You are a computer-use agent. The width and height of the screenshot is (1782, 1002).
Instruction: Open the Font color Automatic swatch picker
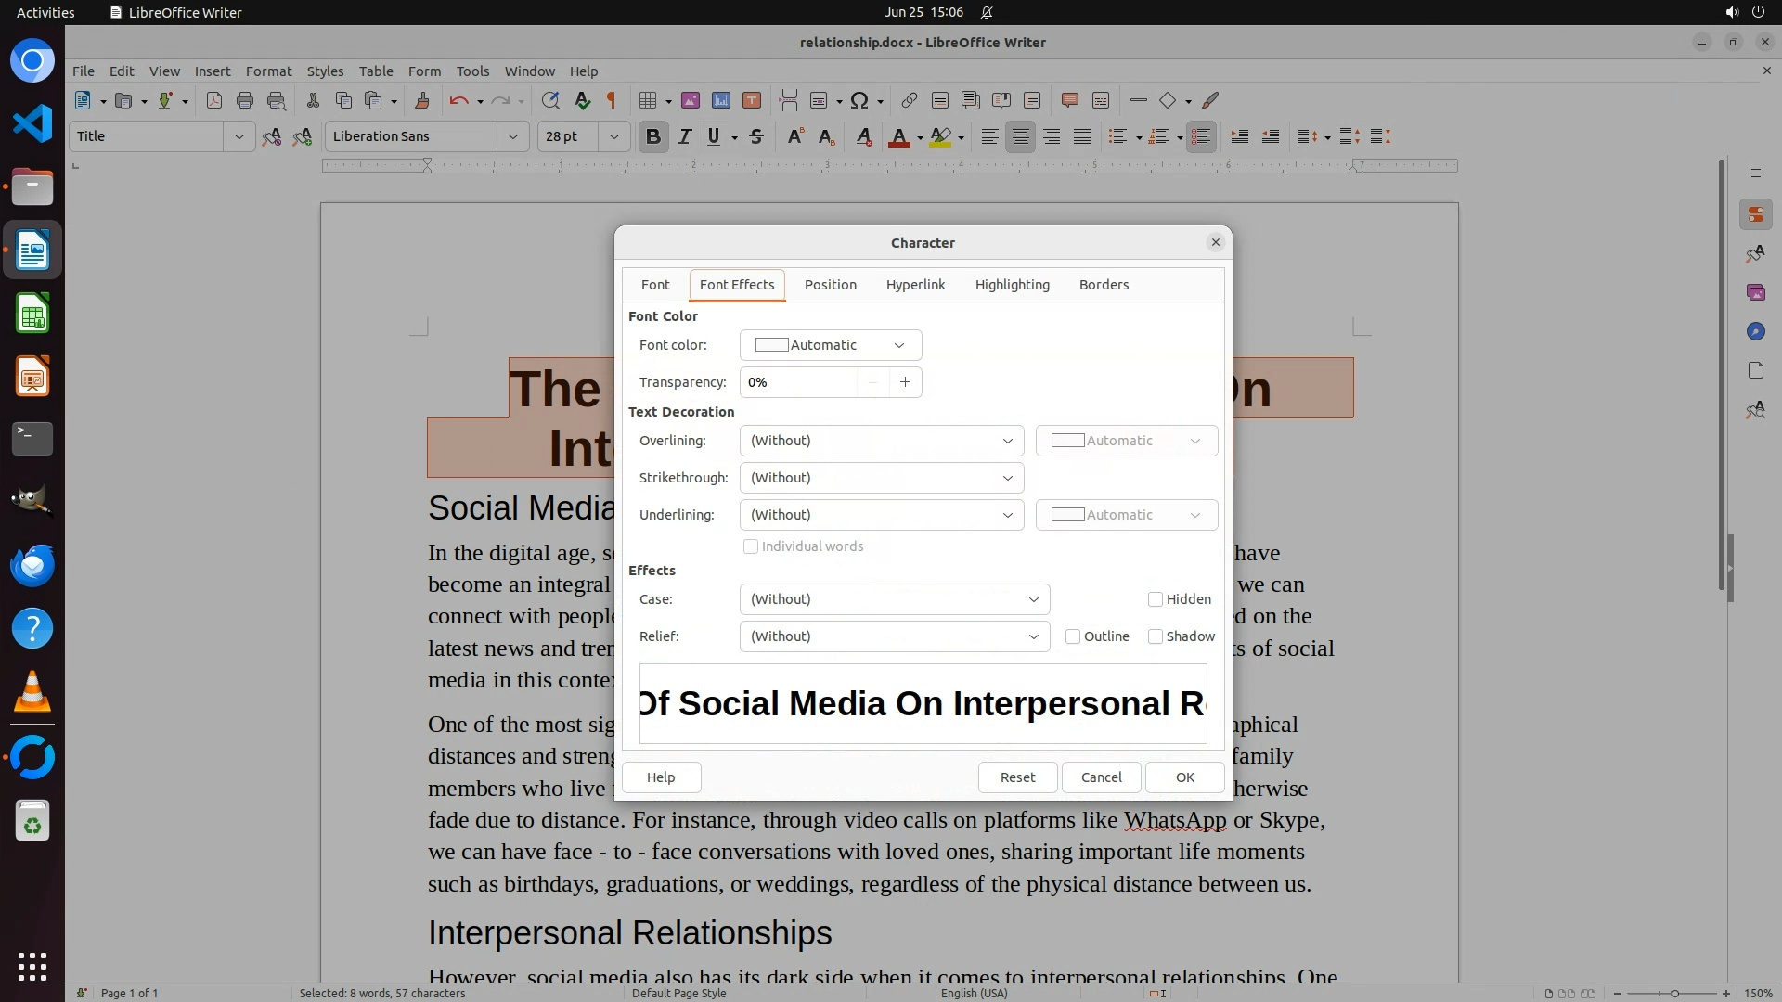tap(830, 345)
